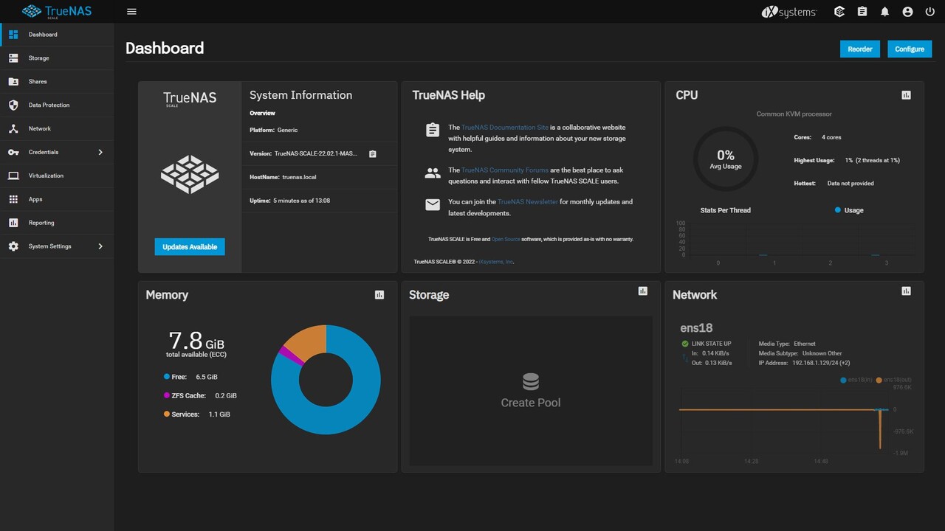Go to Network menu item
The width and height of the screenshot is (945, 531).
click(58, 128)
